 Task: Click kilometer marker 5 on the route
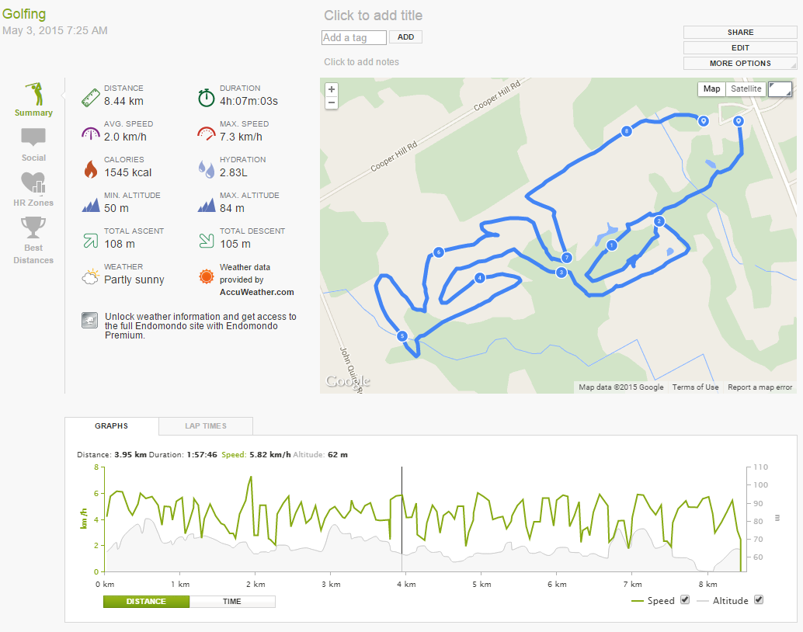click(x=401, y=336)
